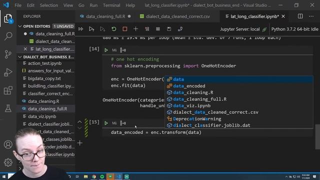Open the Source Control view

[x=8, y=54]
